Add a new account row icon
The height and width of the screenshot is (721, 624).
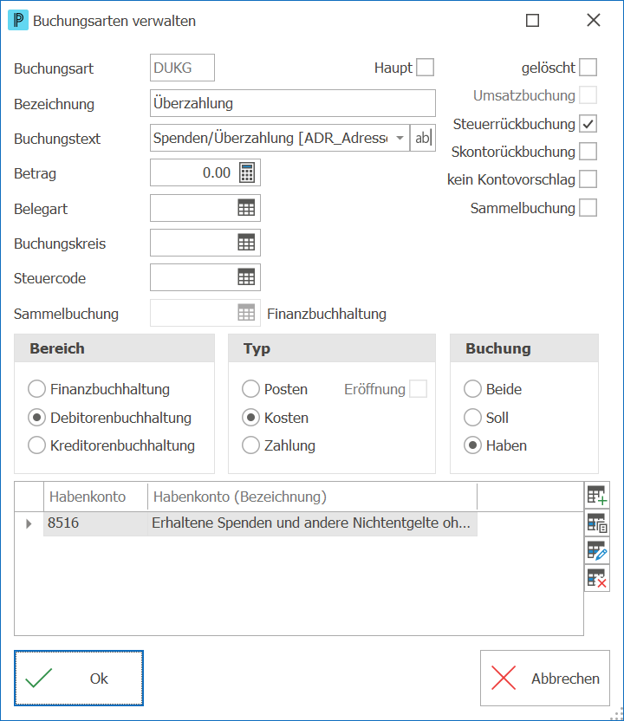click(x=597, y=495)
